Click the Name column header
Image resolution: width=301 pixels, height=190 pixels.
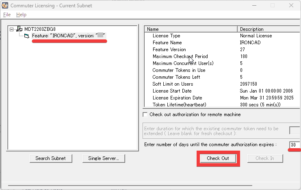pyautogui.click(x=191, y=29)
